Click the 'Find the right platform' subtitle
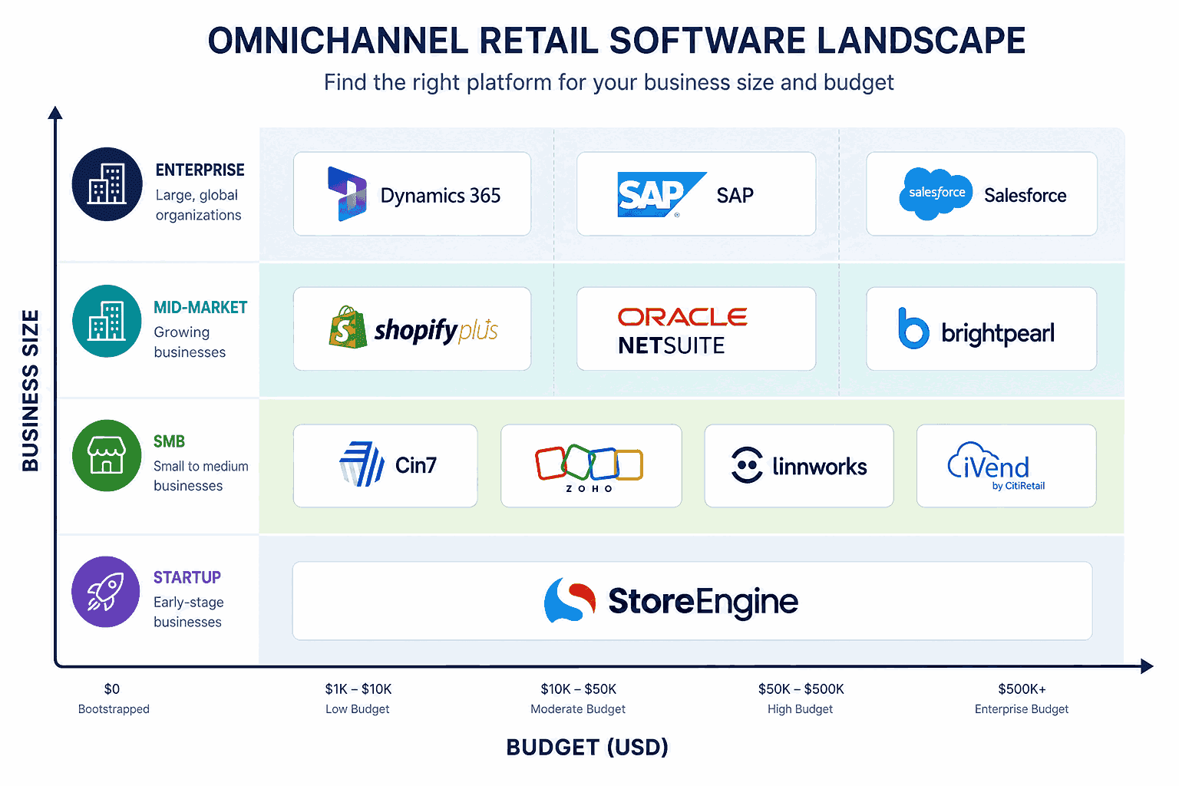 click(609, 82)
